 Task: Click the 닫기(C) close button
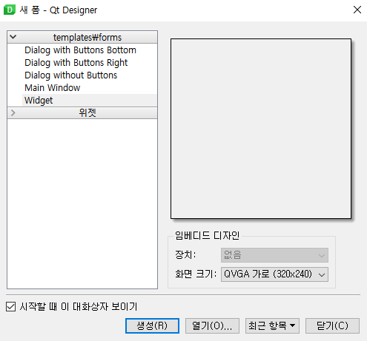332,325
